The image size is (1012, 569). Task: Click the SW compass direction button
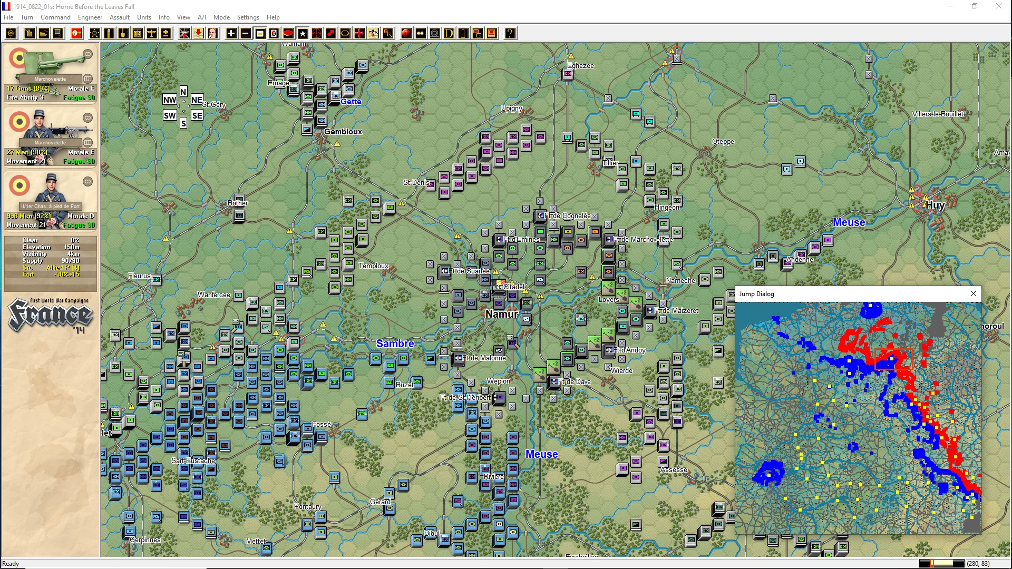point(170,116)
